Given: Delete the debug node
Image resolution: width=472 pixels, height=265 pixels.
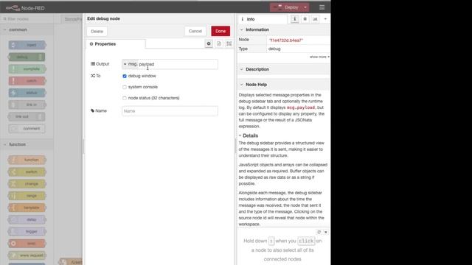Looking at the screenshot, I should click(x=97, y=31).
